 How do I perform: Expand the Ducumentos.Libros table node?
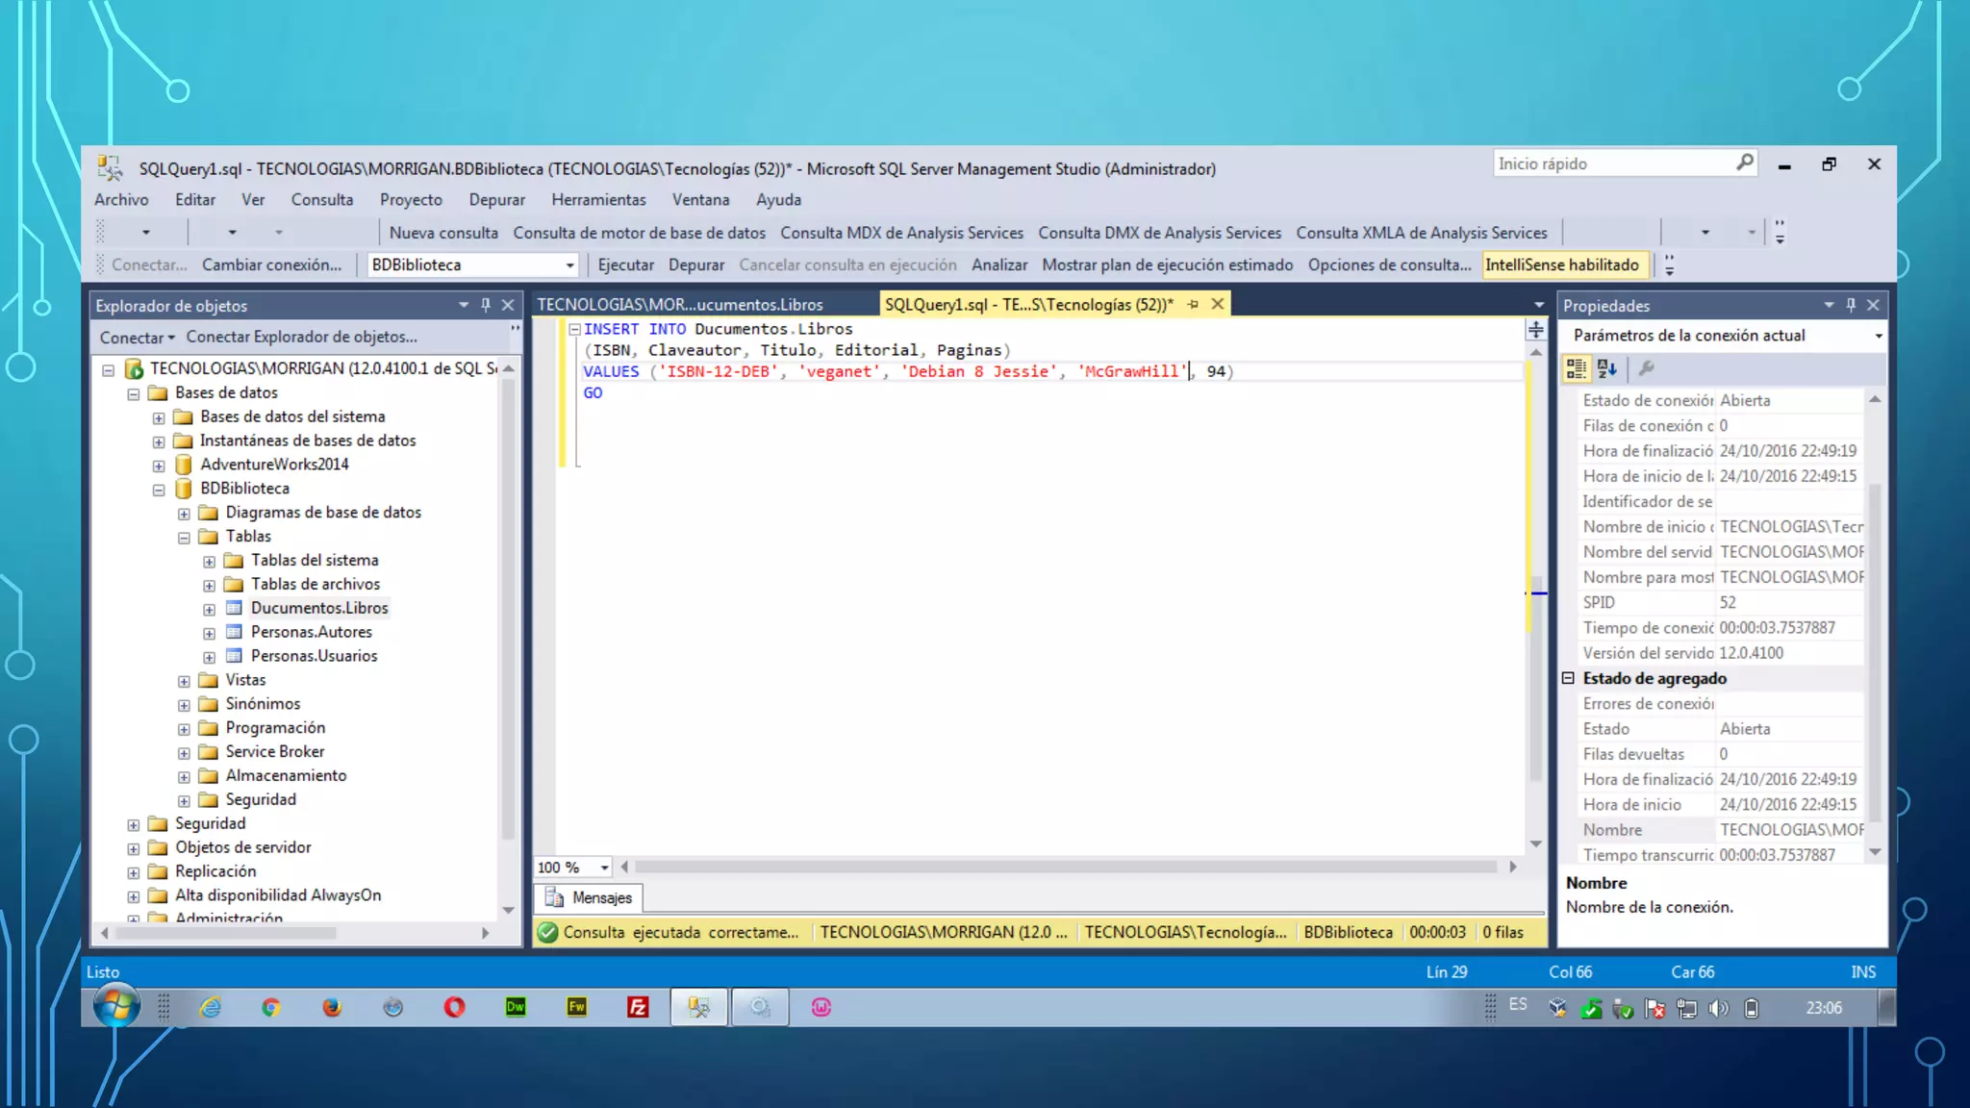[209, 609]
